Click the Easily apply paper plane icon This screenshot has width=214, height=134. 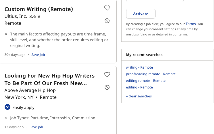click(7, 107)
